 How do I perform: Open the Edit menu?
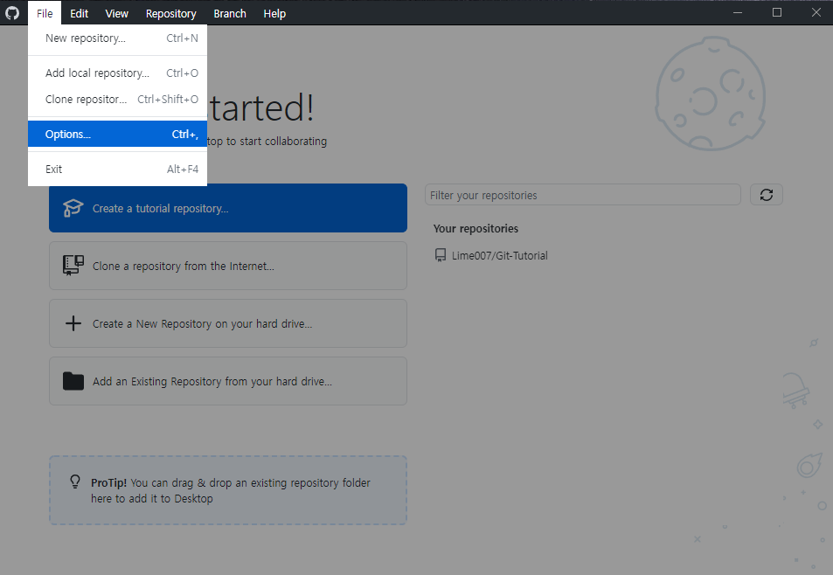point(80,13)
